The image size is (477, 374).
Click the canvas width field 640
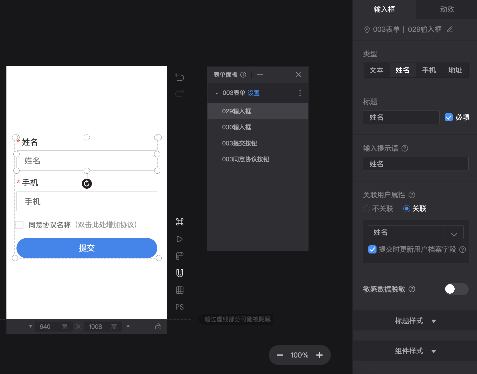(x=54, y=327)
